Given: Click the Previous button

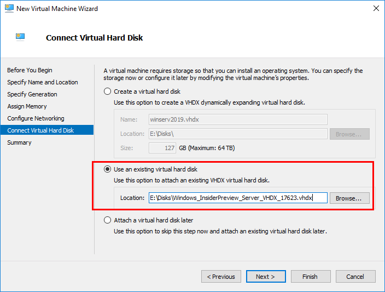Looking at the screenshot, I should coord(221,277).
